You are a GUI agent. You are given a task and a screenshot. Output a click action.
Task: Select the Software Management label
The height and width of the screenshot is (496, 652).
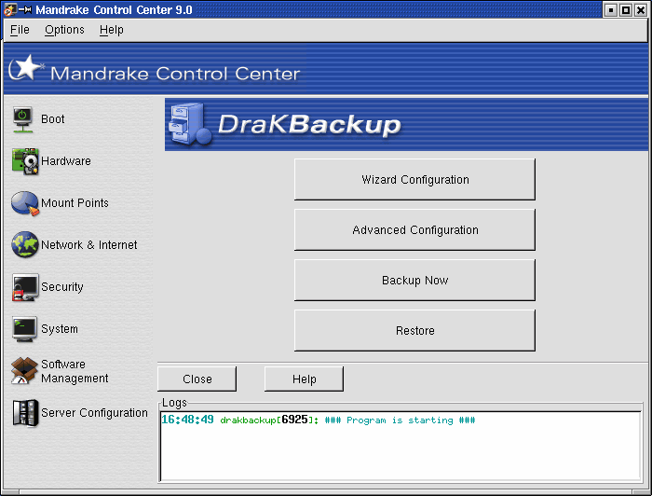pyautogui.click(x=75, y=371)
